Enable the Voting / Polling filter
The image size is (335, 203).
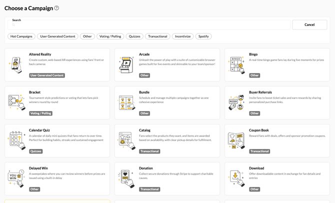(110, 36)
